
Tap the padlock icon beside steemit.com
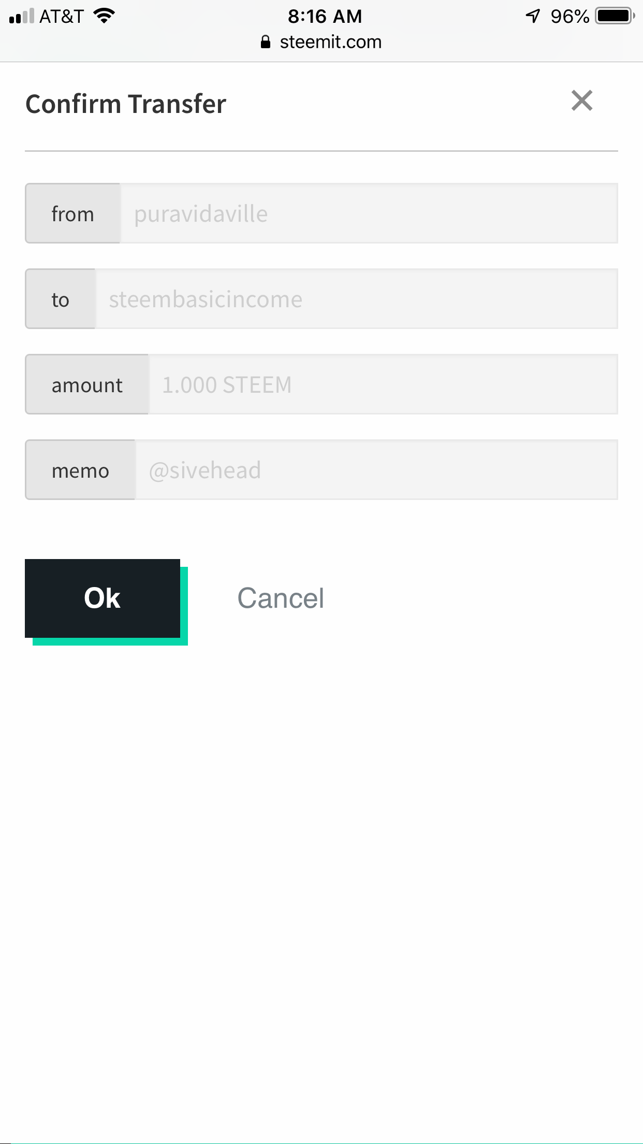tap(266, 42)
